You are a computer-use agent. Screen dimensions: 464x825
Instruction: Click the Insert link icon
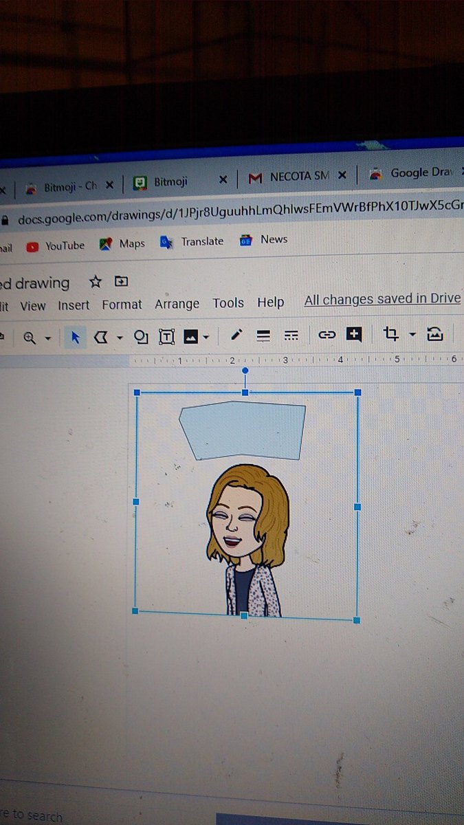[x=327, y=335]
